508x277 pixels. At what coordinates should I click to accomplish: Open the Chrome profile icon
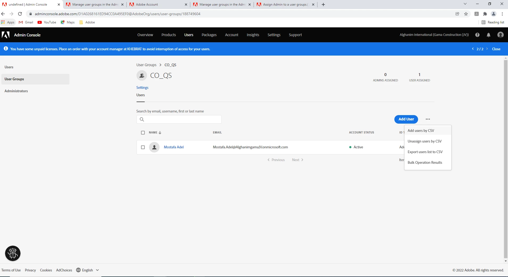(x=494, y=14)
